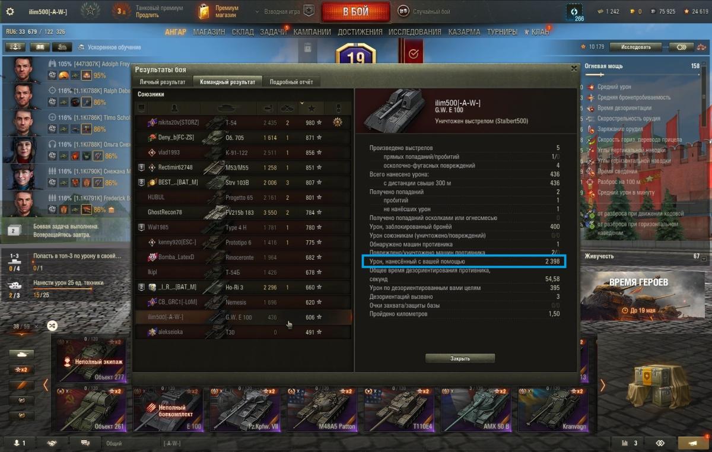This screenshot has height=452, width=712.
Task: Expand the battle mode selector Случайный бой
Action: click(424, 11)
